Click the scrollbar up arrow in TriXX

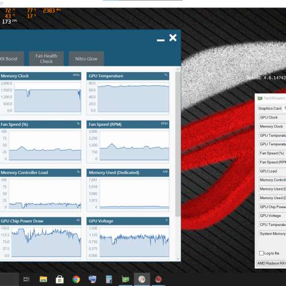178,69
